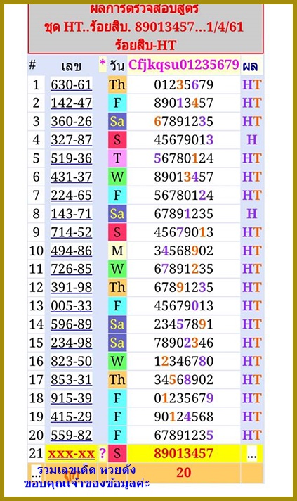
Task: Click the result ellipsis in row 21
Action: click(252, 454)
